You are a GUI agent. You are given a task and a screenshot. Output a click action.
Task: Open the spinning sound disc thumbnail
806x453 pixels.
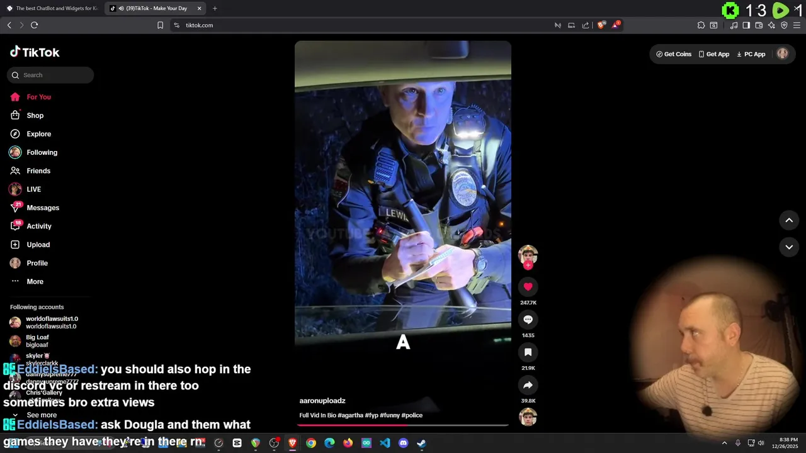(x=528, y=417)
